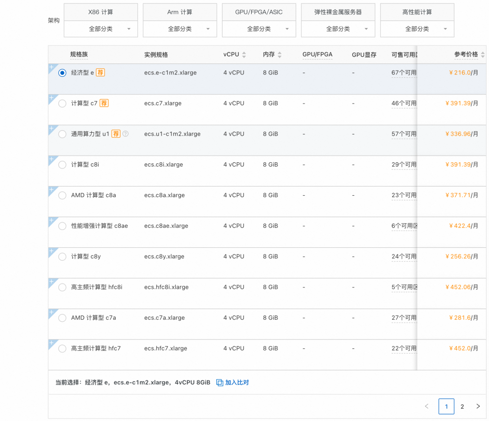489x421 pixels.
Task: Click the 加入比对 link
Action: 237,382
